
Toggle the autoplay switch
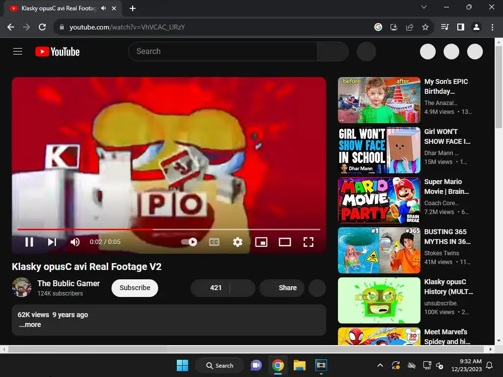tap(189, 242)
